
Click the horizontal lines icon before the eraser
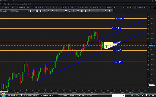(101, 11)
